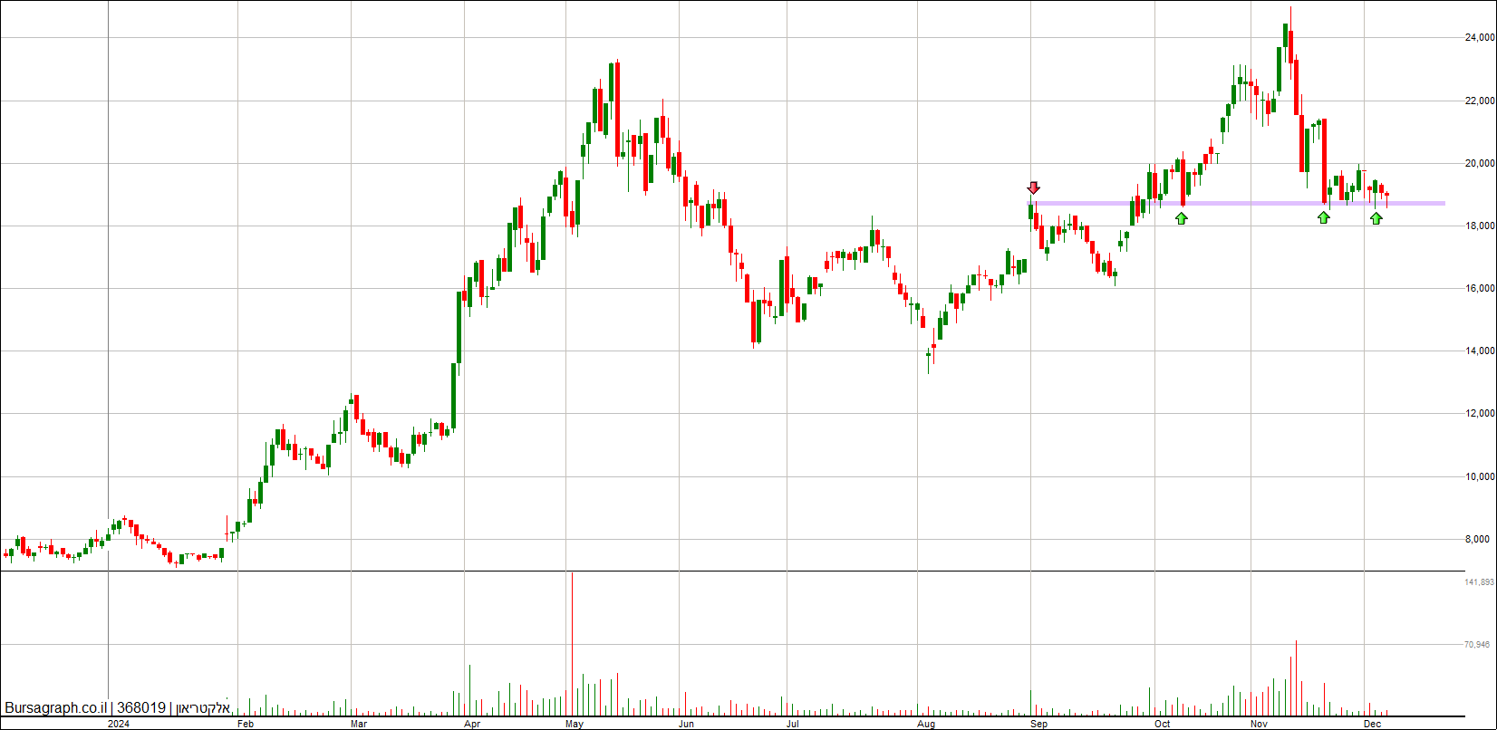Click the Apr label on time axis

[472, 725]
